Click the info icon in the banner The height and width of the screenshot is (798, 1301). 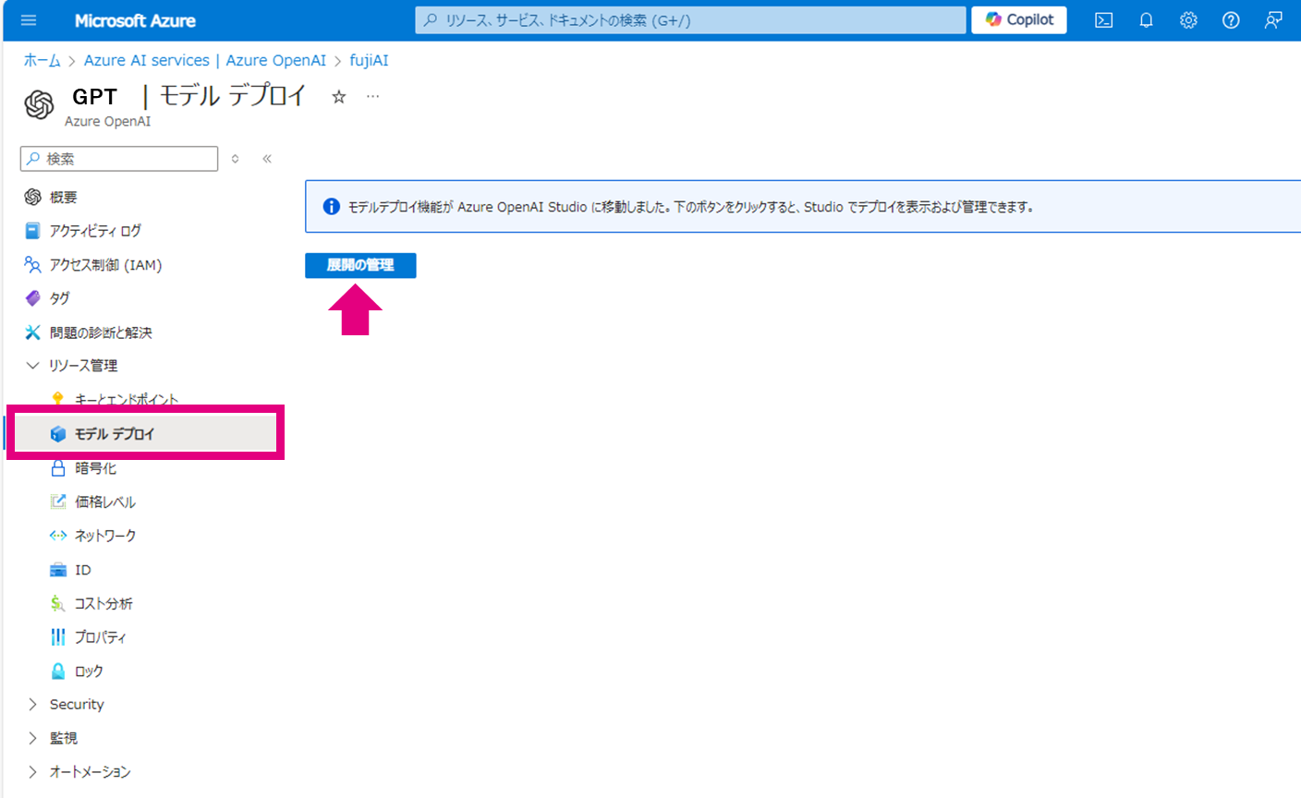point(331,207)
